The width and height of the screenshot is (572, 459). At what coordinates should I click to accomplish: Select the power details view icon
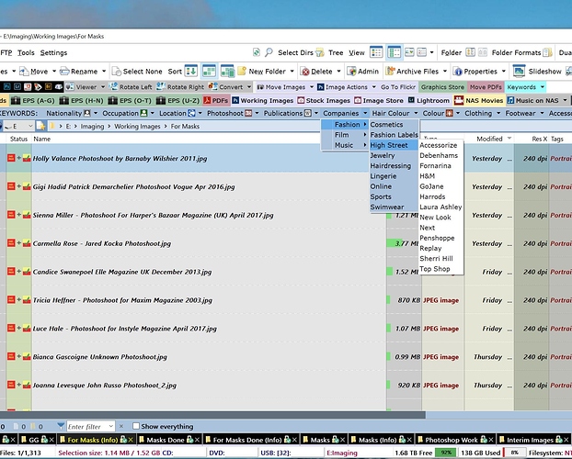click(x=395, y=52)
